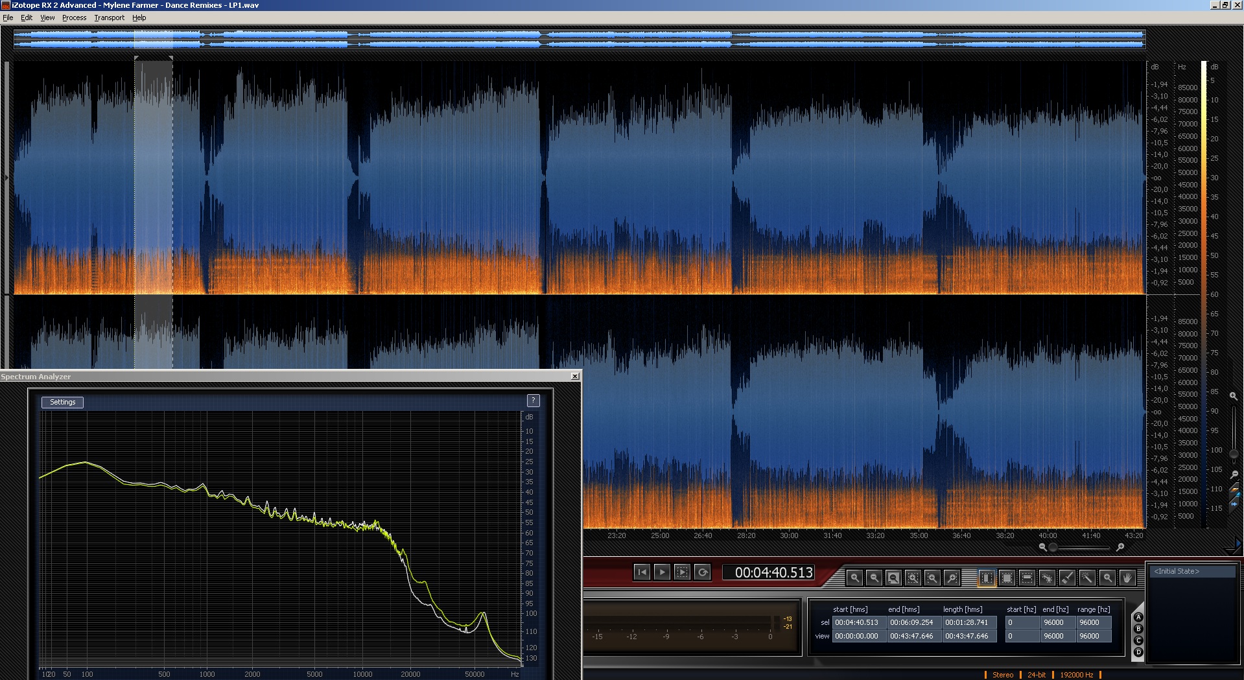Open the Edit menu
1244x680 pixels.
click(x=27, y=18)
